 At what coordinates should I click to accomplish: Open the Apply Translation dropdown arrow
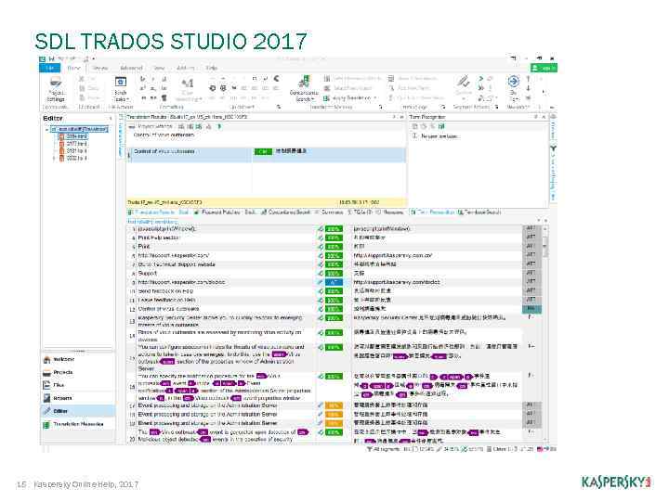click(375, 98)
